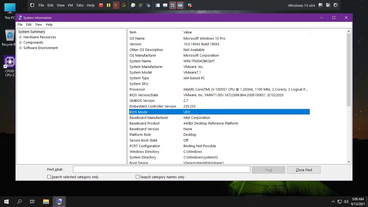Click the green play power-on icon
The height and width of the screenshot is (207, 368).
click(116, 5)
